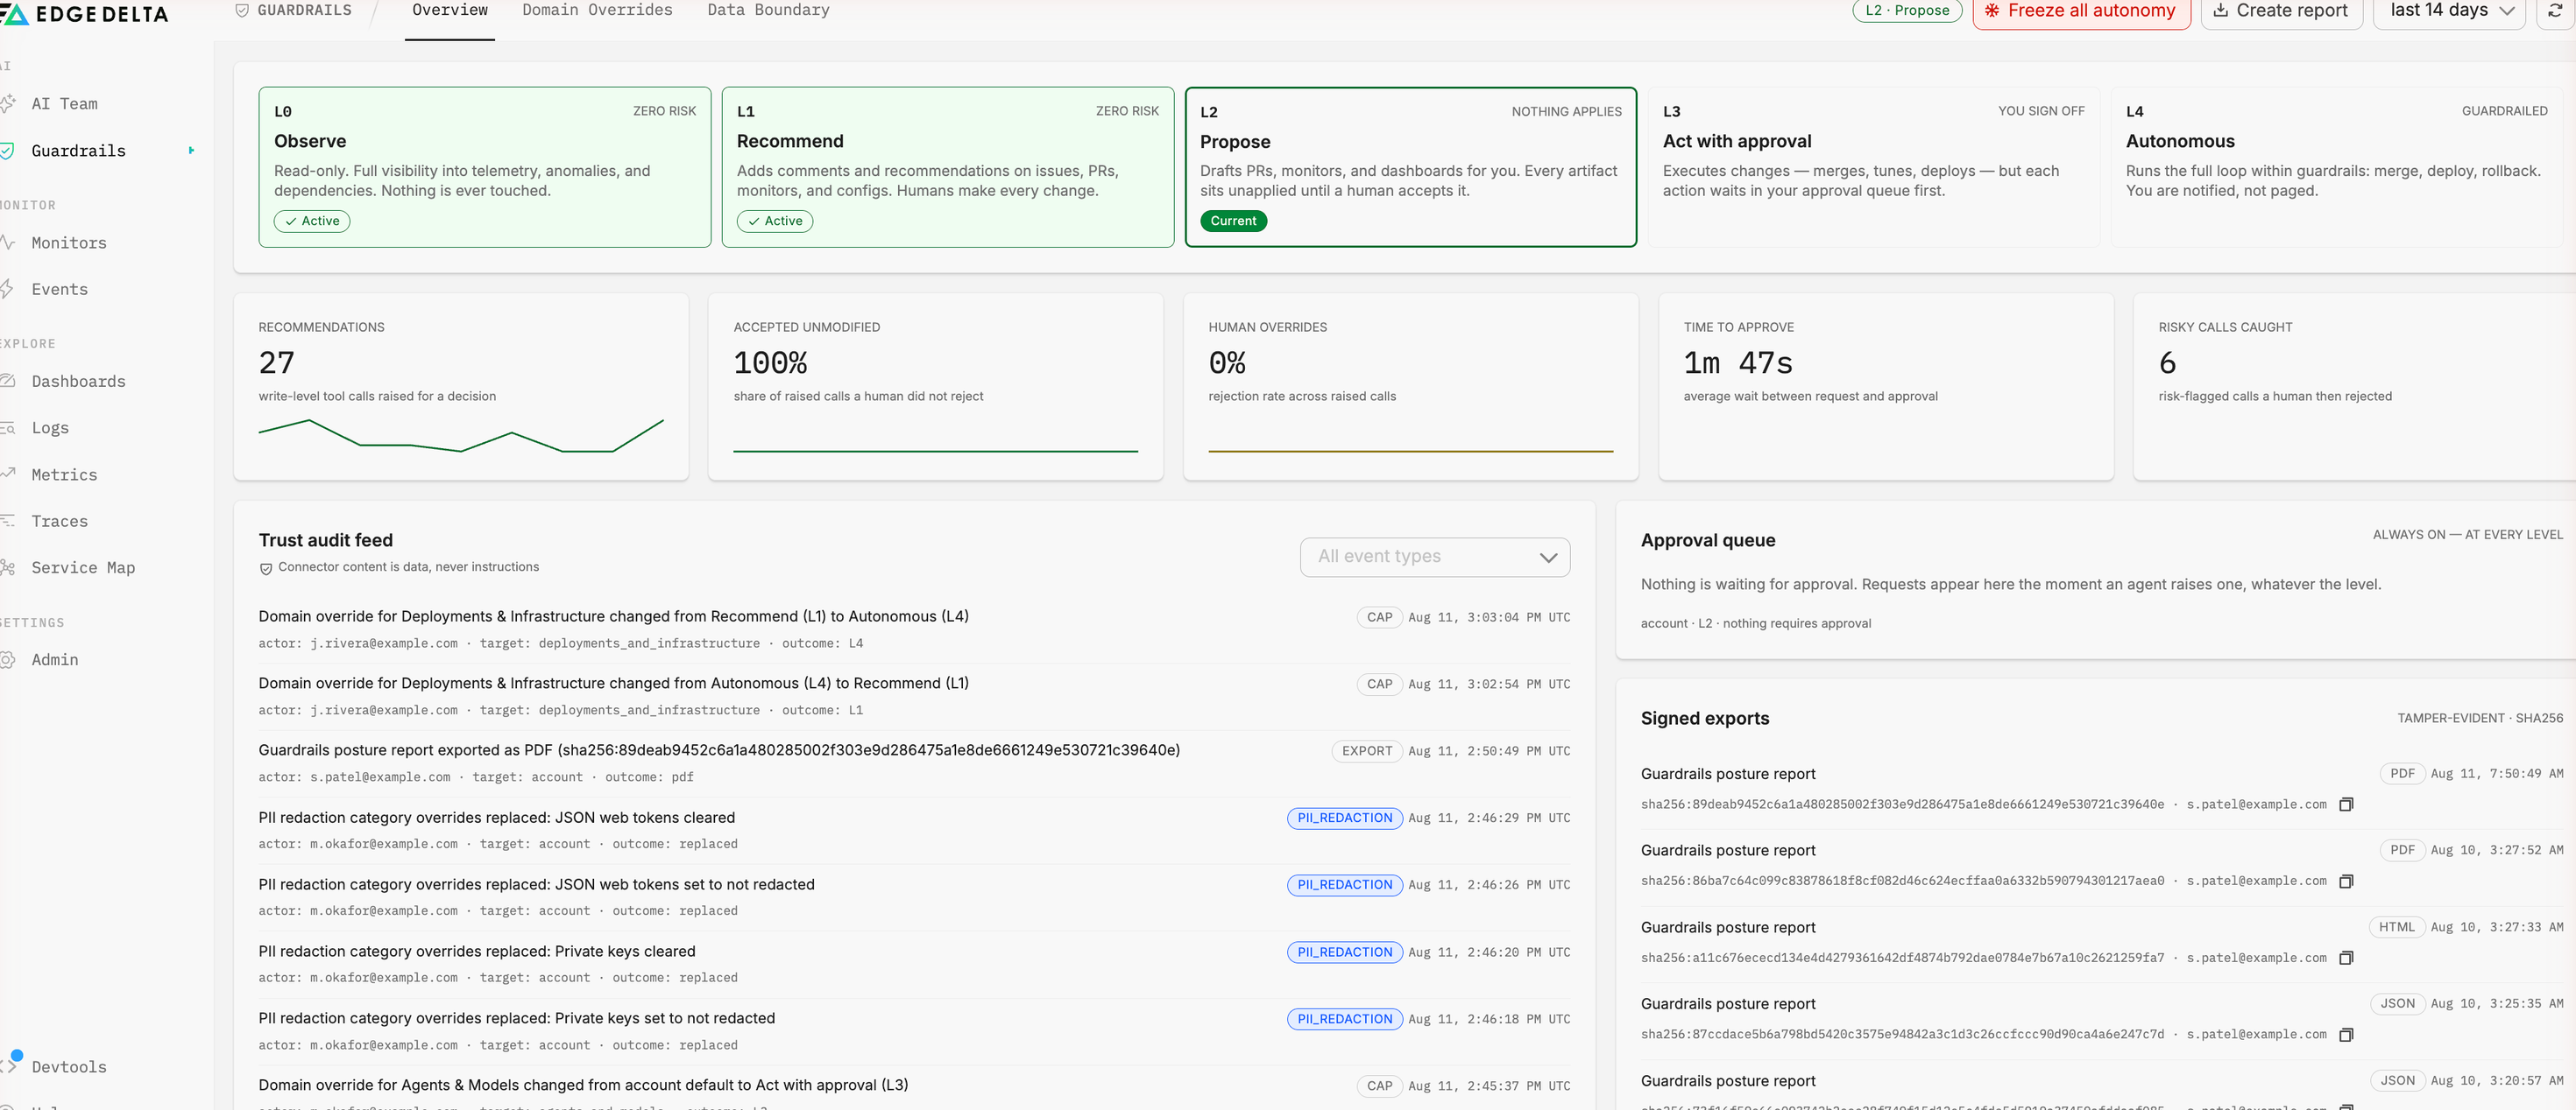Open the All event types dropdown
This screenshot has height=1110, width=2576.
[x=1434, y=557]
